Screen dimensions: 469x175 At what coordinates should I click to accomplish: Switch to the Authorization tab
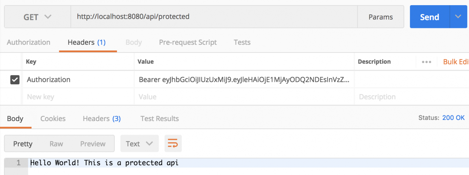point(29,42)
